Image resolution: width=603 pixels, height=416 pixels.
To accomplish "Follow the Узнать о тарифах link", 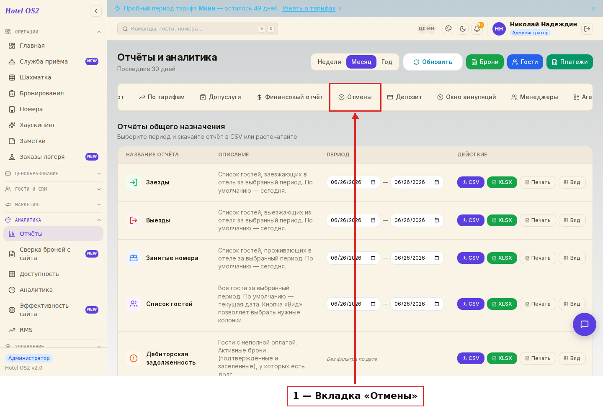I will 309,8.
